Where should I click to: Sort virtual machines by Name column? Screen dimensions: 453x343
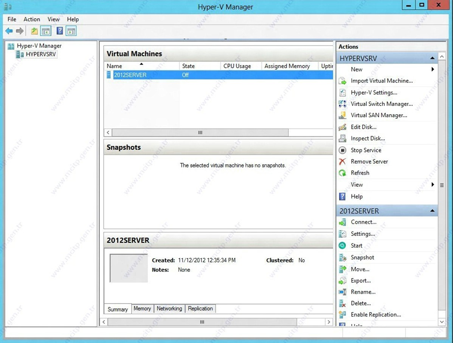141,66
